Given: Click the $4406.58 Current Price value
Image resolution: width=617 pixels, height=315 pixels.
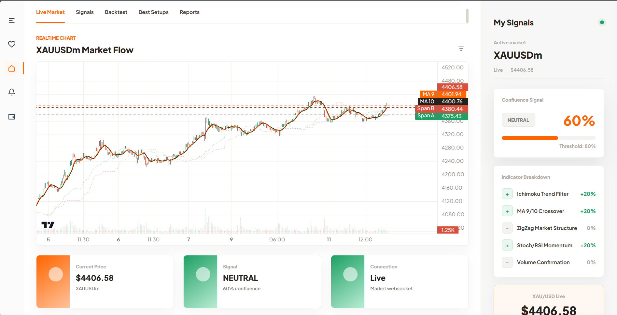Looking at the screenshot, I should 95,278.
